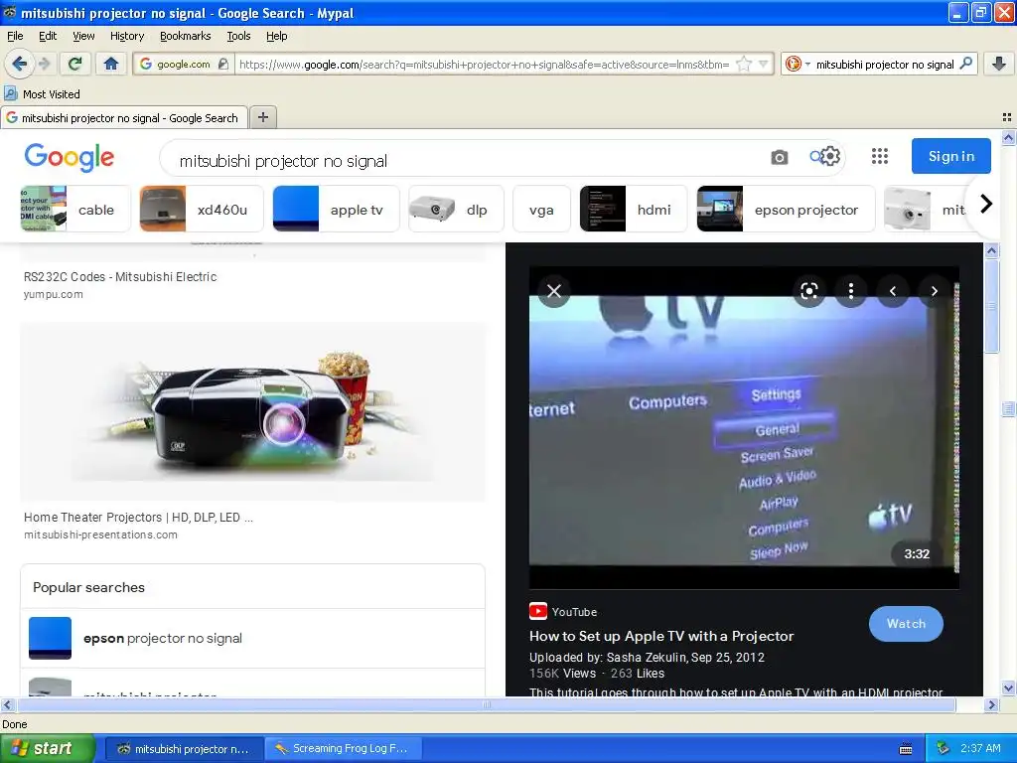This screenshot has width=1017, height=763.
Task: Click the mitsubishi projector taskbar item
Action: (184, 748)
